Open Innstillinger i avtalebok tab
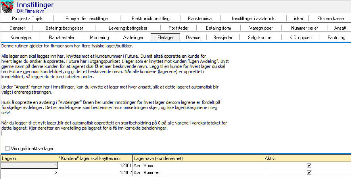The height and width of the screenshot is (179, 351). [x=253, y=19]
